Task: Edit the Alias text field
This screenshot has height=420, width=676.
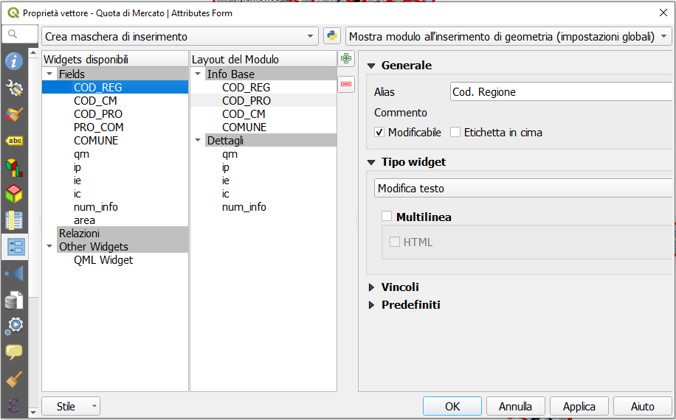Action: point(561,91)
